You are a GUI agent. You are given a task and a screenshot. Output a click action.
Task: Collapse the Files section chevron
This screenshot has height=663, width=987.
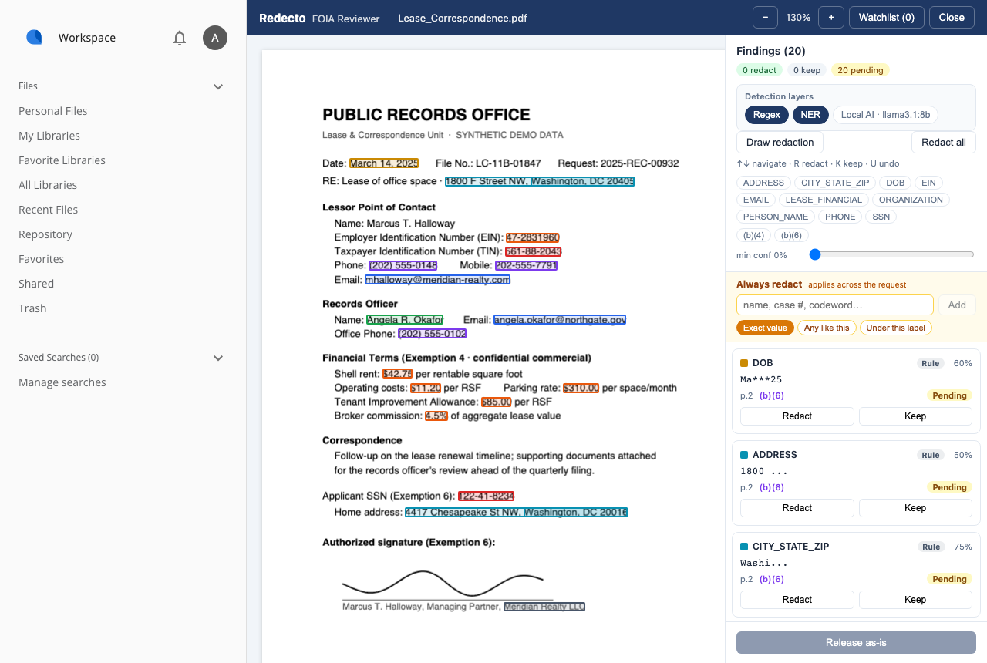tap(218, 86)
